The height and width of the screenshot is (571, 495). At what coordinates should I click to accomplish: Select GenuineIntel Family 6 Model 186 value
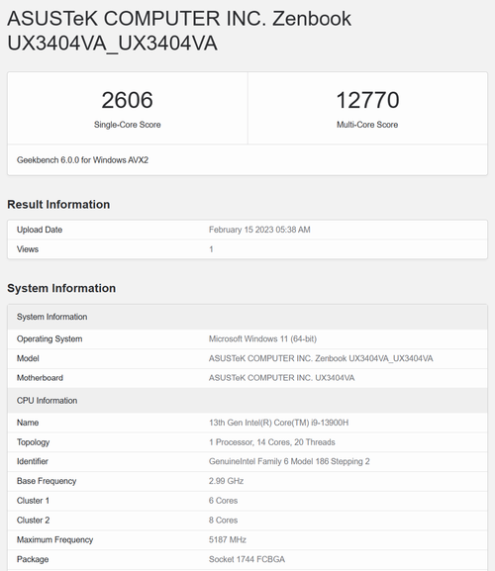click(x=289, y=461)
